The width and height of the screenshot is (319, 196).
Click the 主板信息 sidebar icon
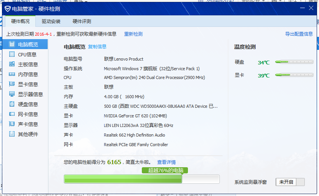click(12, 64)
